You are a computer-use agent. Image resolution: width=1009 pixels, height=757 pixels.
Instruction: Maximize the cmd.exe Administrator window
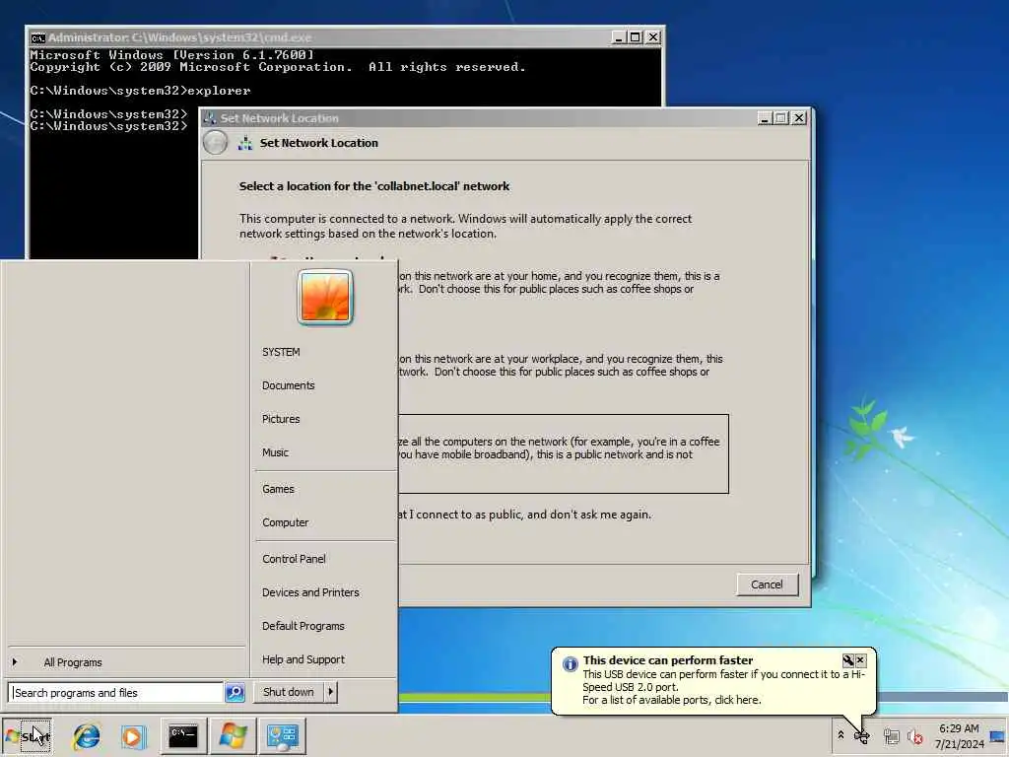point(636,37)
